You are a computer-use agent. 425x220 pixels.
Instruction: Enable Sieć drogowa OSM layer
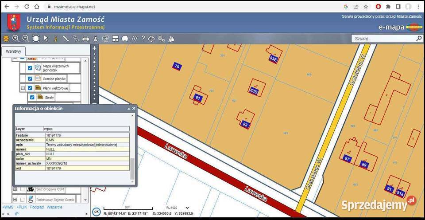click(x=22, y=189)
